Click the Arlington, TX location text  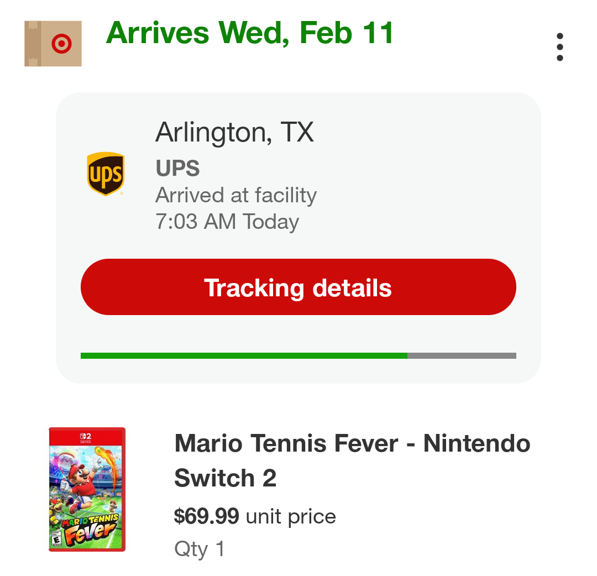tap(234, 132)
